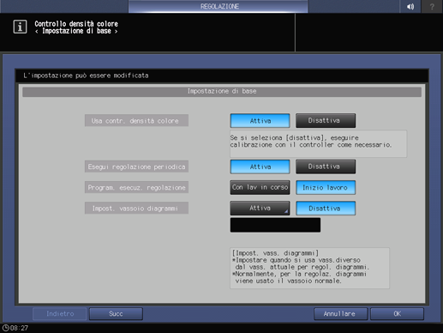The height and width of the screenshot is (333, 443).
Task: Choose Disattiva for Impost. vassoio diagrammi
Action: coord(326,209)
